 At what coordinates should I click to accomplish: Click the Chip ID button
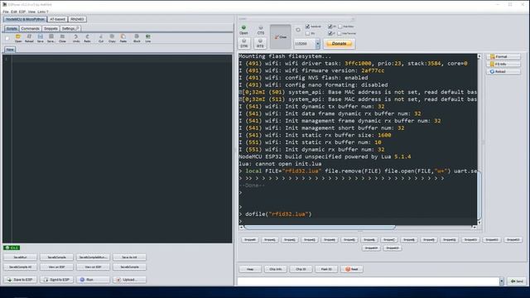[x=301, y=269]
